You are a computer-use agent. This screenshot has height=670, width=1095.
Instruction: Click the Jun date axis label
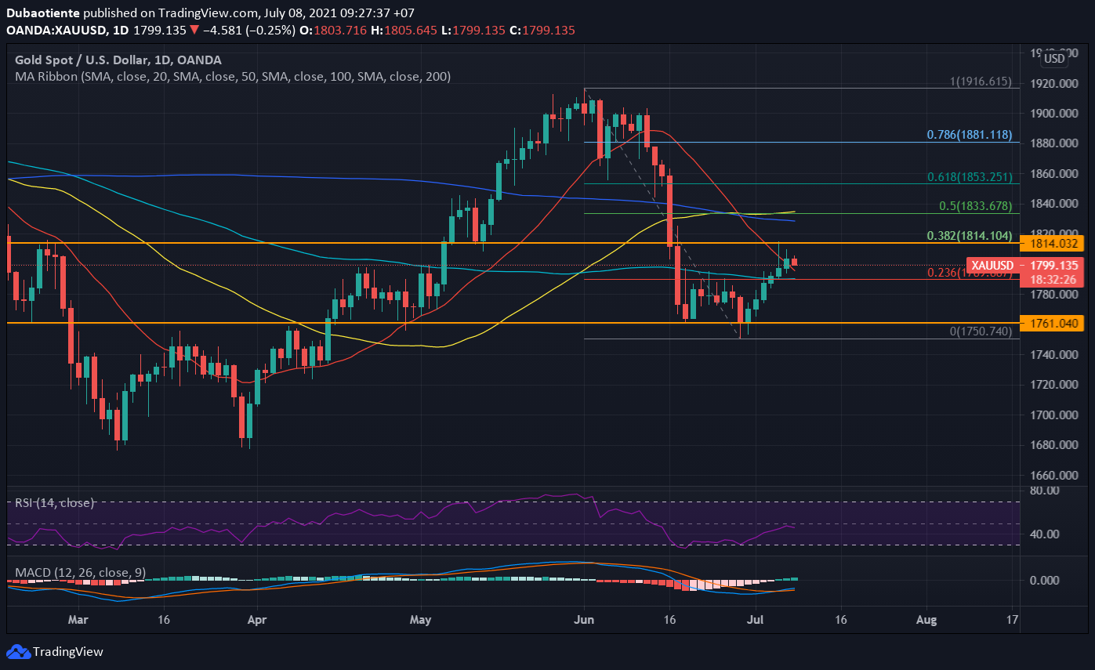point(584,619)
